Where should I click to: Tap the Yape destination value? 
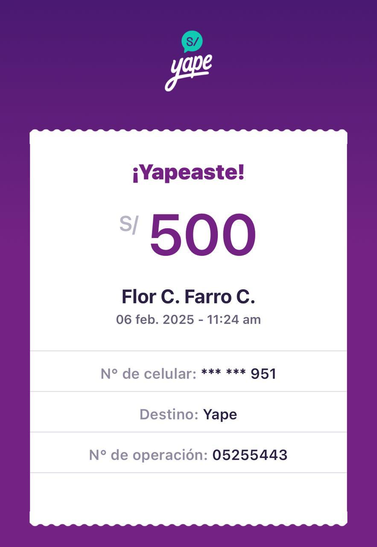click(220, 415)
